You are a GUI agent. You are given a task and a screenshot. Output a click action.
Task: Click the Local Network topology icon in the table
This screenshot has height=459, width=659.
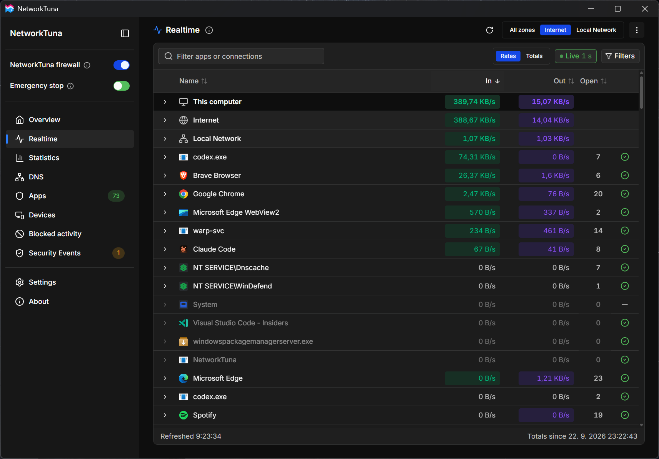coord(184,139)
